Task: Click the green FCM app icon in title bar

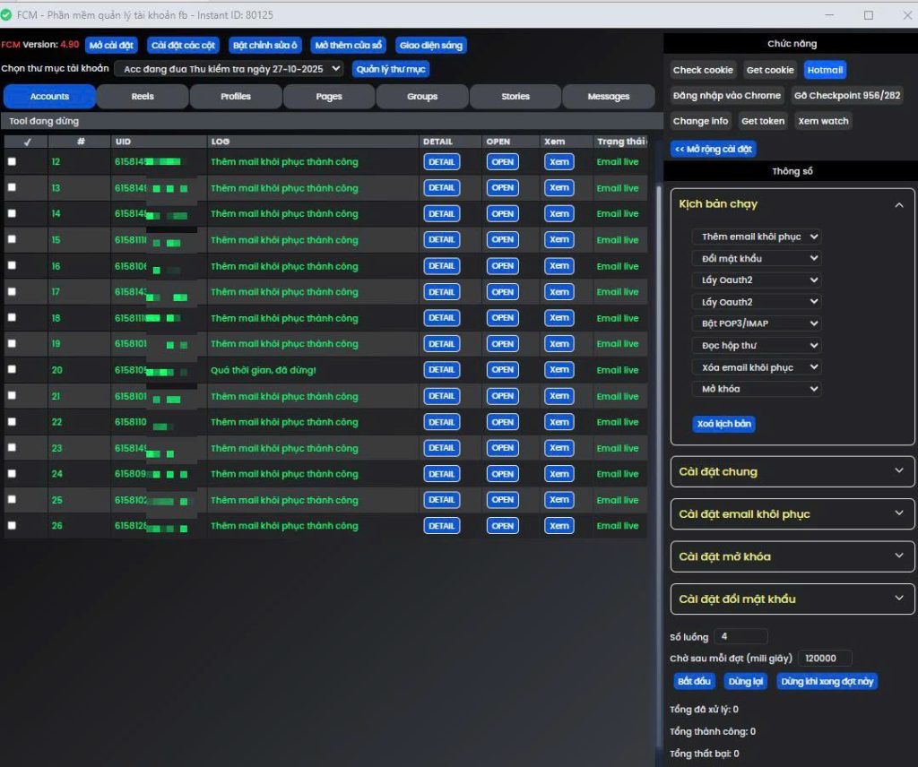Action: tap(6, 15)
